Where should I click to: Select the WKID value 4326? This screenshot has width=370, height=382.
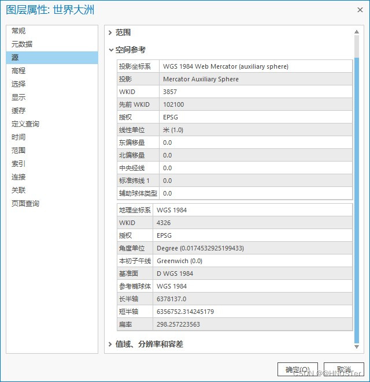click(x=164, y=223)
